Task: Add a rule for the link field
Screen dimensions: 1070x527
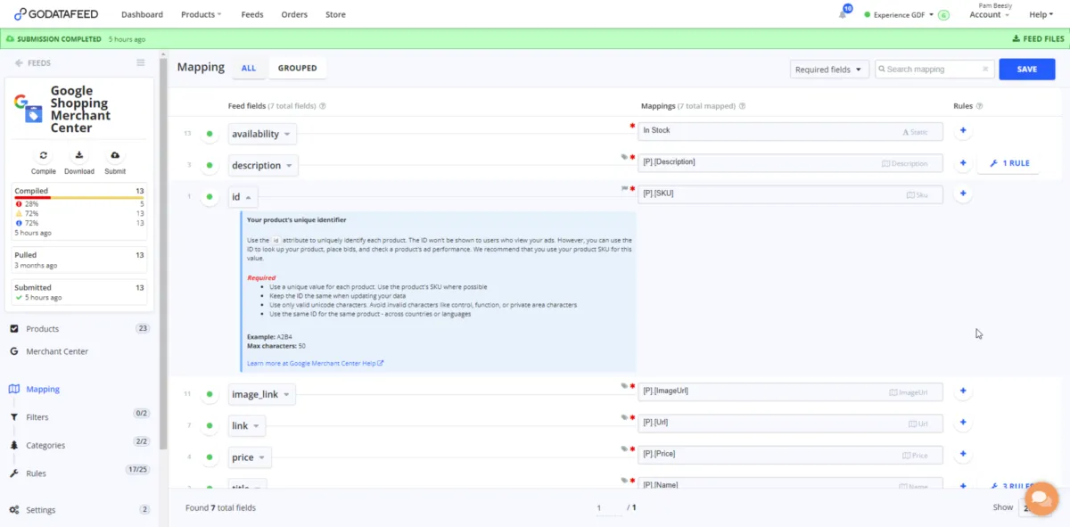Action: 963,423
